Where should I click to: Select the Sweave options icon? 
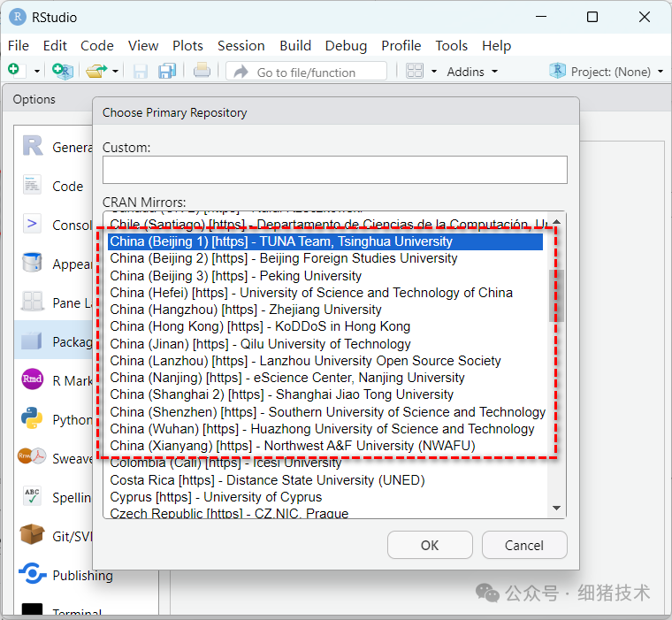[x=32, y=456]
